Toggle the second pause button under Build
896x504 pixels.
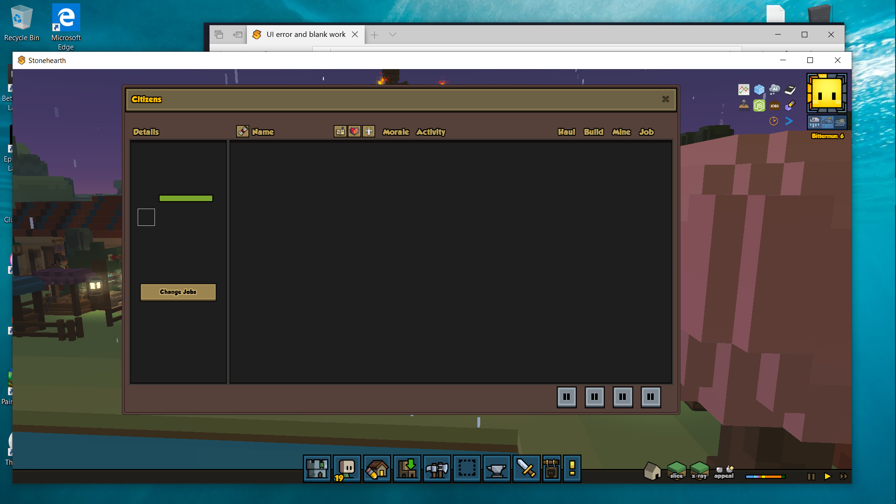(x=595, y=397)
